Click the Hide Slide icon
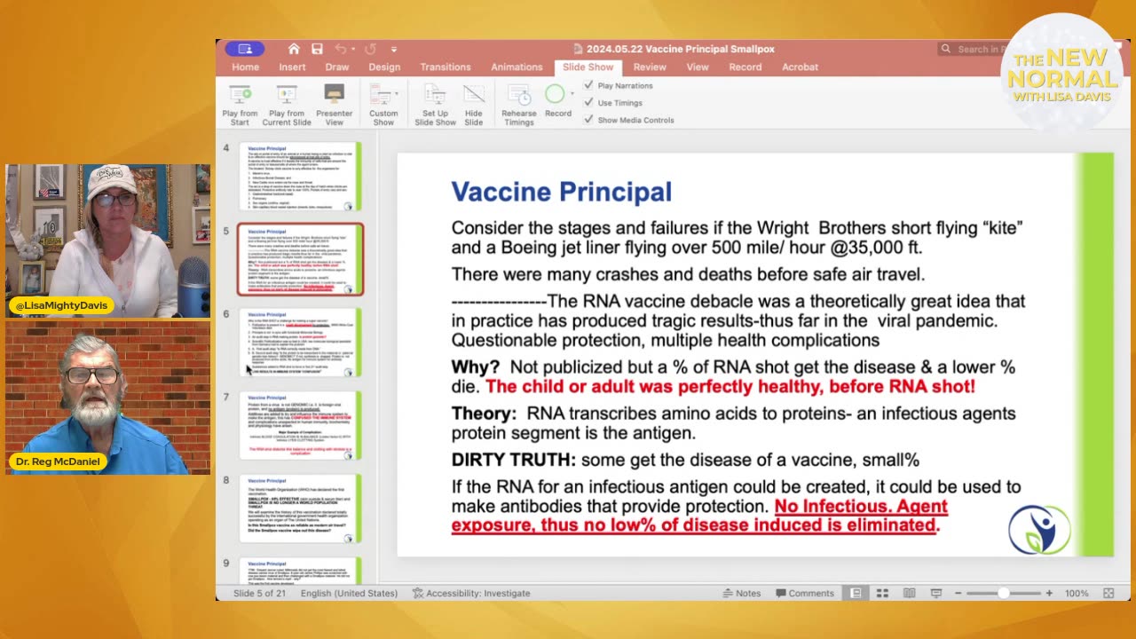 474,94
